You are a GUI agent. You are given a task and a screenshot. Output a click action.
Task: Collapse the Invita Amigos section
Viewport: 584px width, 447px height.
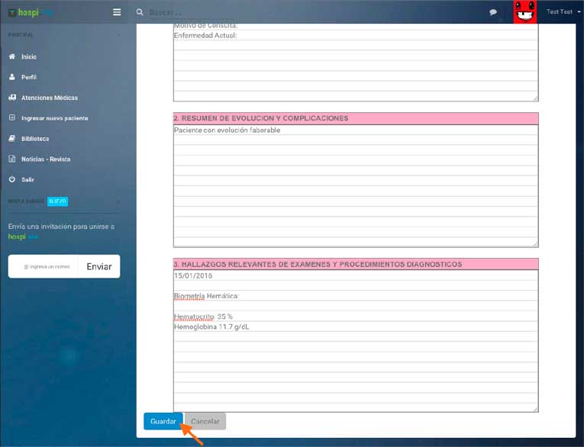pos(118,201)
